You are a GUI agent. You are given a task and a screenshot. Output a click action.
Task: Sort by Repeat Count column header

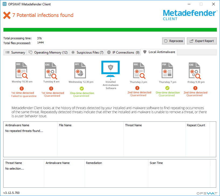pyautogui.click(x=198, y=125)
